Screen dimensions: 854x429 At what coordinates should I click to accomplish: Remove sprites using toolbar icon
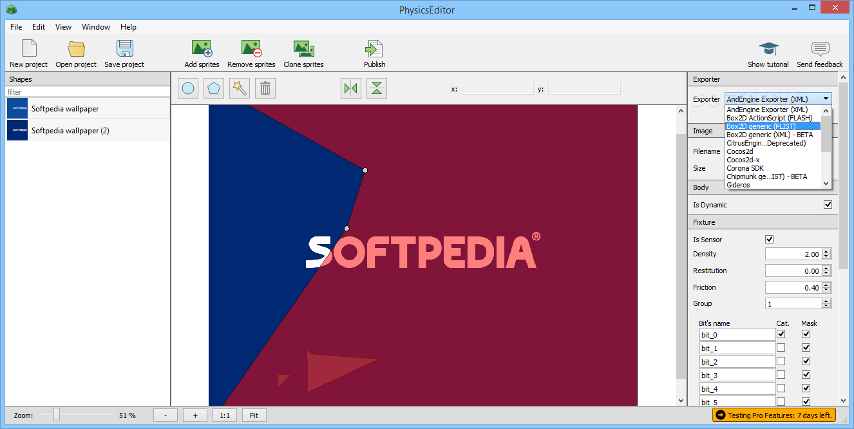coord(251,49)
